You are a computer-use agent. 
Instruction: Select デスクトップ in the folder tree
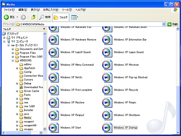(11, 34)
